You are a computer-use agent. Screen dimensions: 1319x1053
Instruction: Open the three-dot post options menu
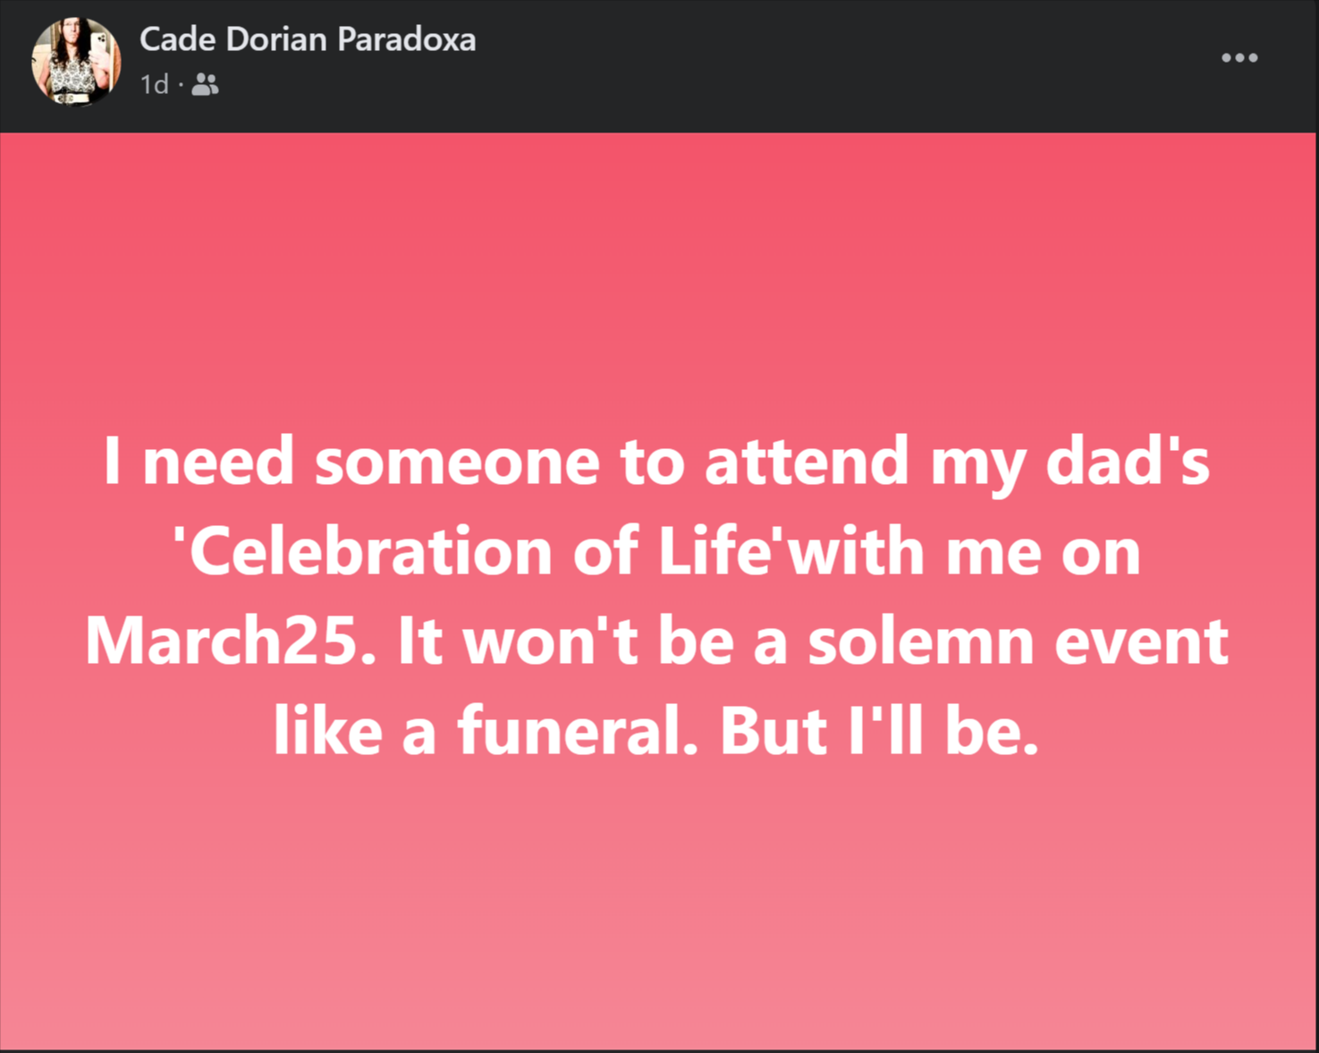pyautogui.click(x=1239, y=58)
